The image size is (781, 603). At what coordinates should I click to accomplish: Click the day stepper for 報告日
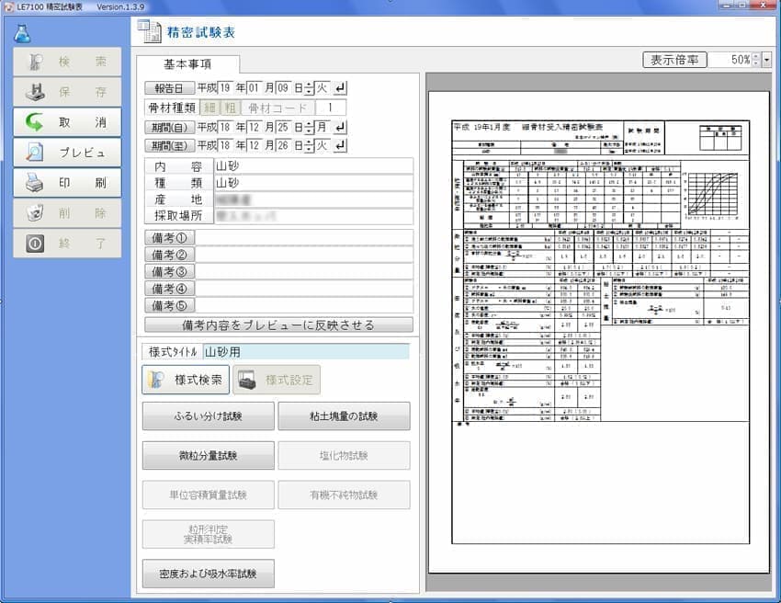click(309, 88)
